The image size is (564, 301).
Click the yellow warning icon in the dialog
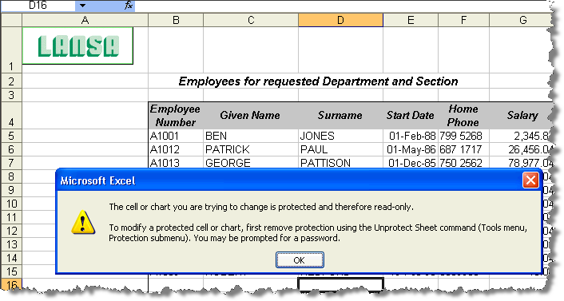[x=83, y=223]
